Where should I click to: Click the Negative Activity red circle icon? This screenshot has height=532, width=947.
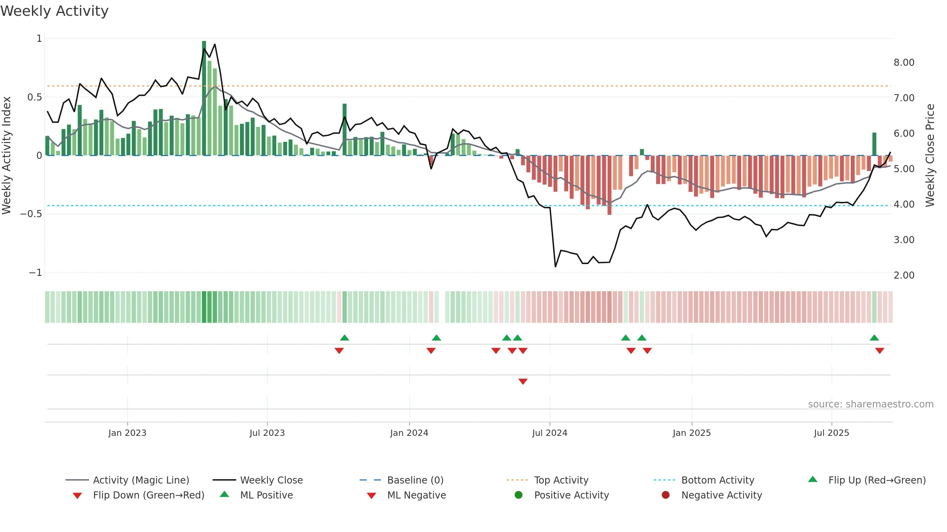[666, 495]
